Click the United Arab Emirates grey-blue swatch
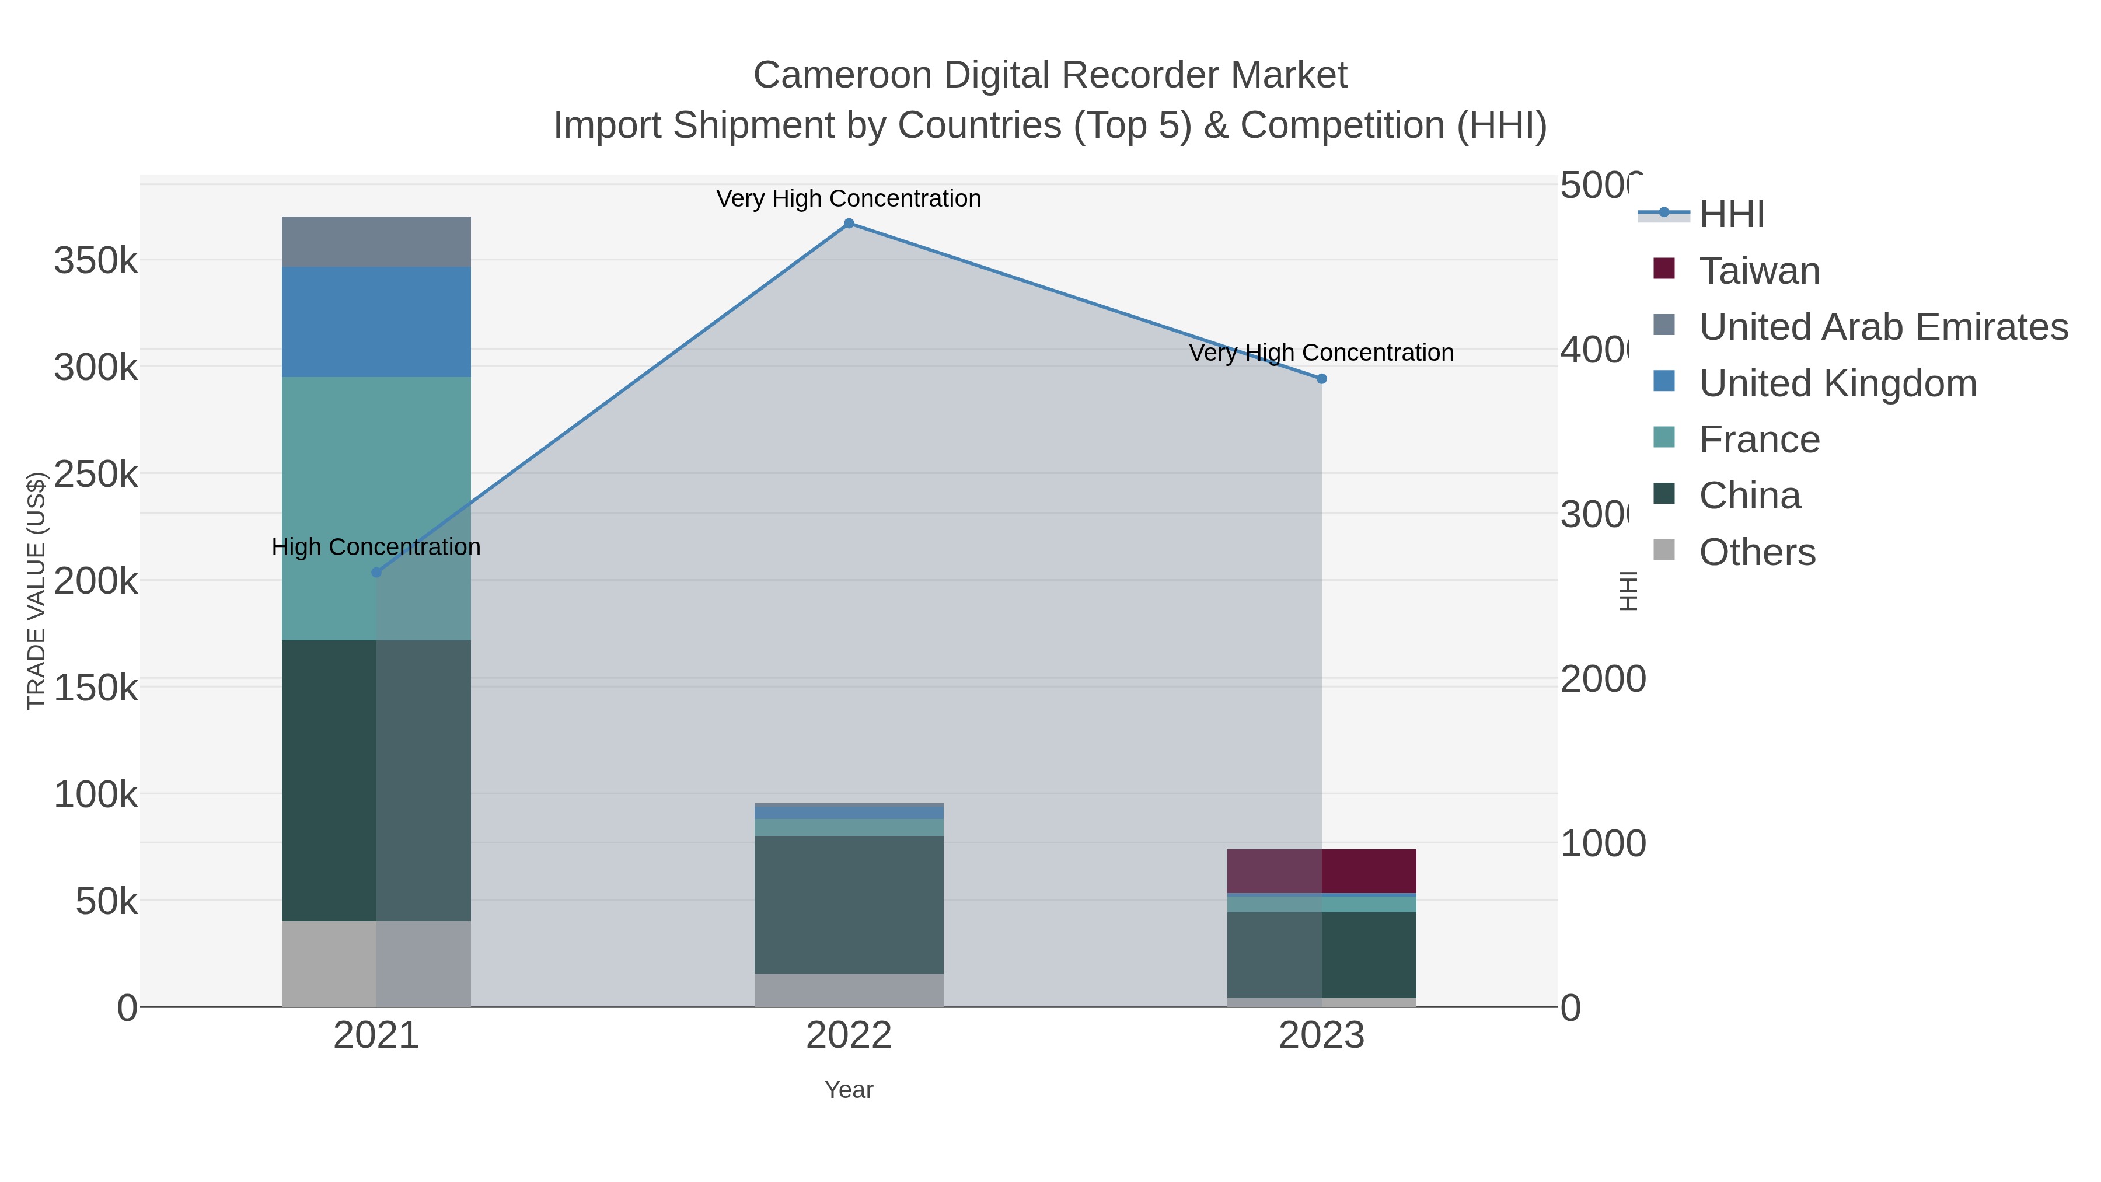Viewport: 2101px width, 1182px height. (1664, 324)
